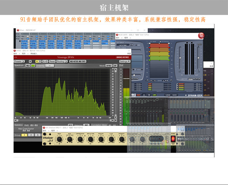Click the CPY button in Dynam-izer
The width and height of the screenshot is (228, 185).
coord(154,95)
